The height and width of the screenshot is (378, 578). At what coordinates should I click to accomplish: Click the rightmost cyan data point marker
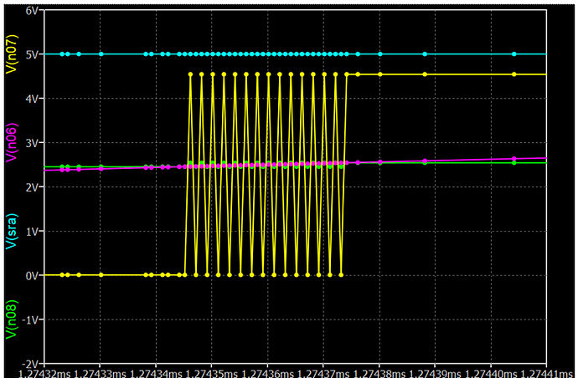[514, 54]
